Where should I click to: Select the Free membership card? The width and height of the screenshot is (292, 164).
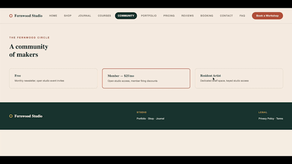(53, 78)
